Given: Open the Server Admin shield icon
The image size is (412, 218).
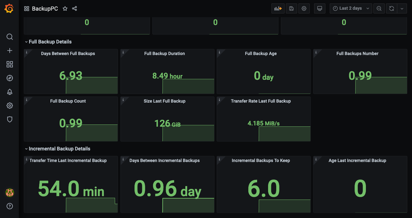Looking at the screenshot, I should click(10, 119).
